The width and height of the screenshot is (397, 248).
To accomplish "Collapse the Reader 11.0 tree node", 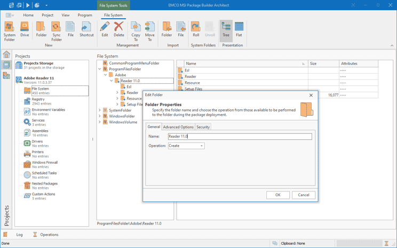I will point(111,81).
